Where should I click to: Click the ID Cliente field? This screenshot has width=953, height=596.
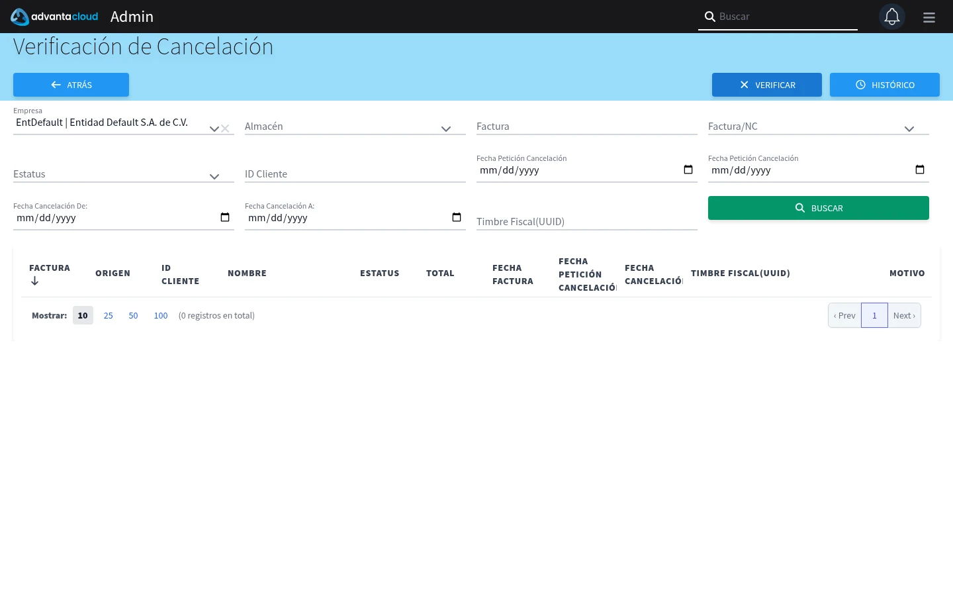tap(355, 174)
